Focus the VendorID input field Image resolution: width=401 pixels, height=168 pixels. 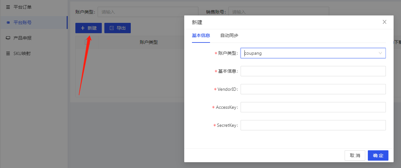click(x=313, y=89)
